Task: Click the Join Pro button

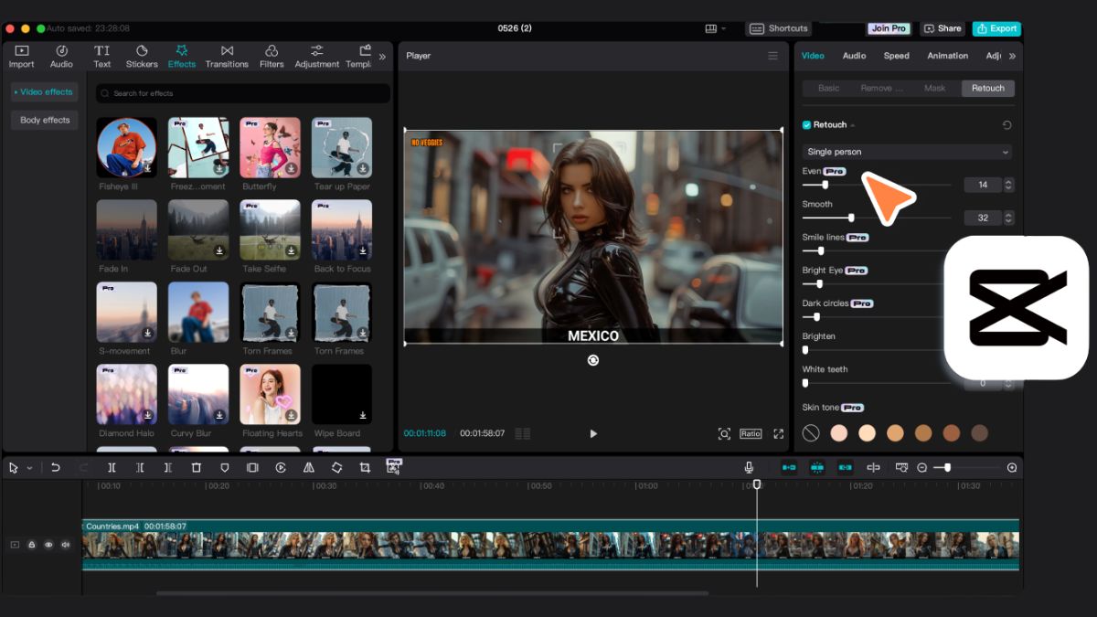Action: click(889, 28)
